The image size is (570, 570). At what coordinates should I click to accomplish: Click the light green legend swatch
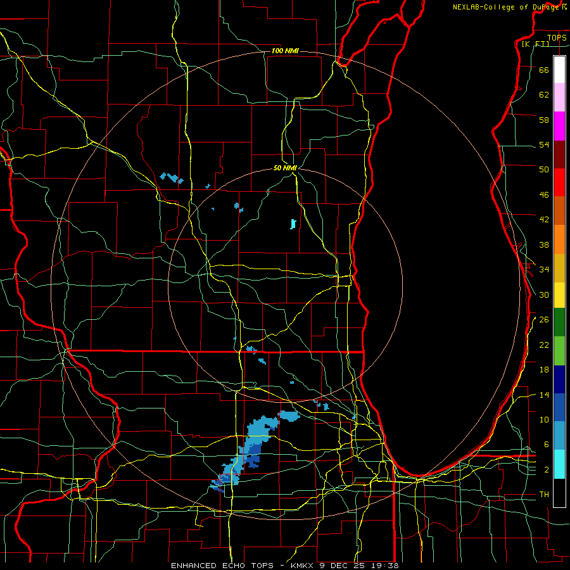559,351
